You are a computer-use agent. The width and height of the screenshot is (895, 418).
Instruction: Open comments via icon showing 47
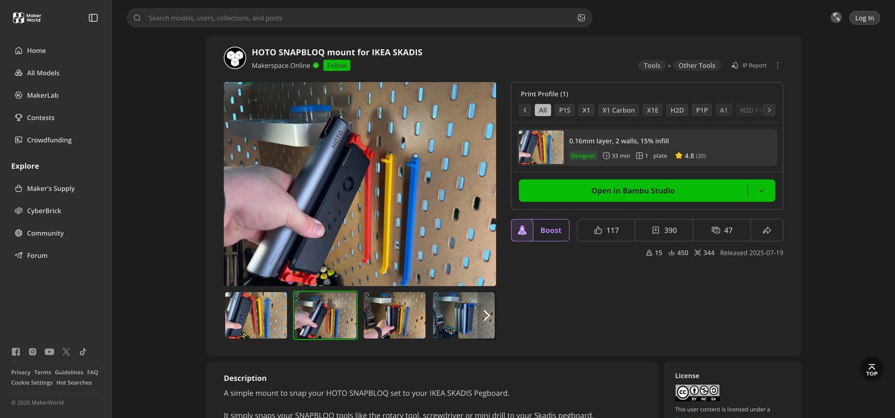pos(722,230)
